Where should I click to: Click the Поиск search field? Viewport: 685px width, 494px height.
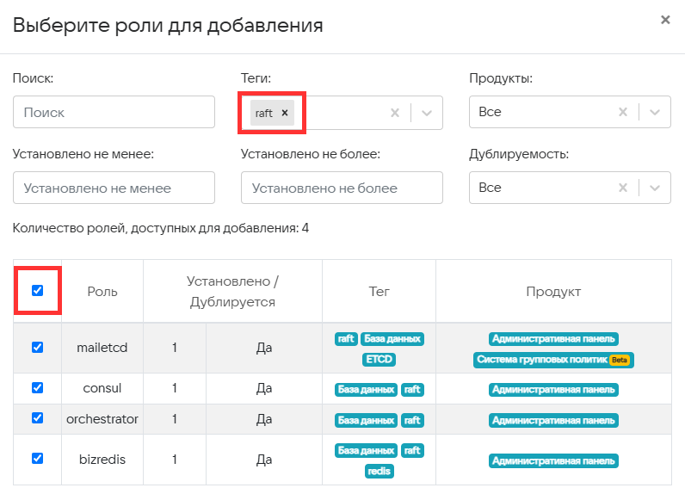pyautogui.click(x=114, y=113)
